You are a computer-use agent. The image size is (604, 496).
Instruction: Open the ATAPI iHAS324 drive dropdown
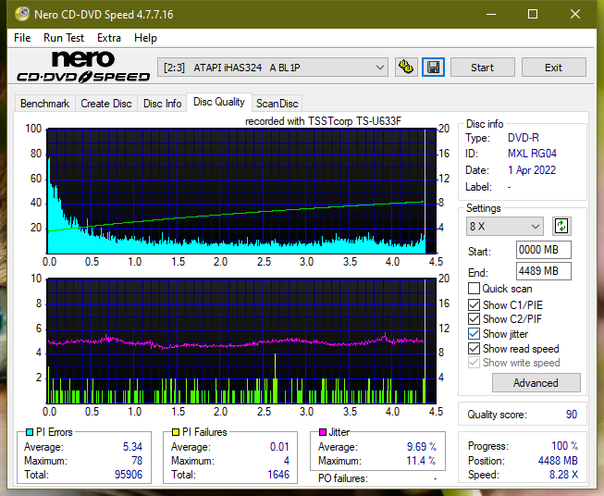pos(273,68)
